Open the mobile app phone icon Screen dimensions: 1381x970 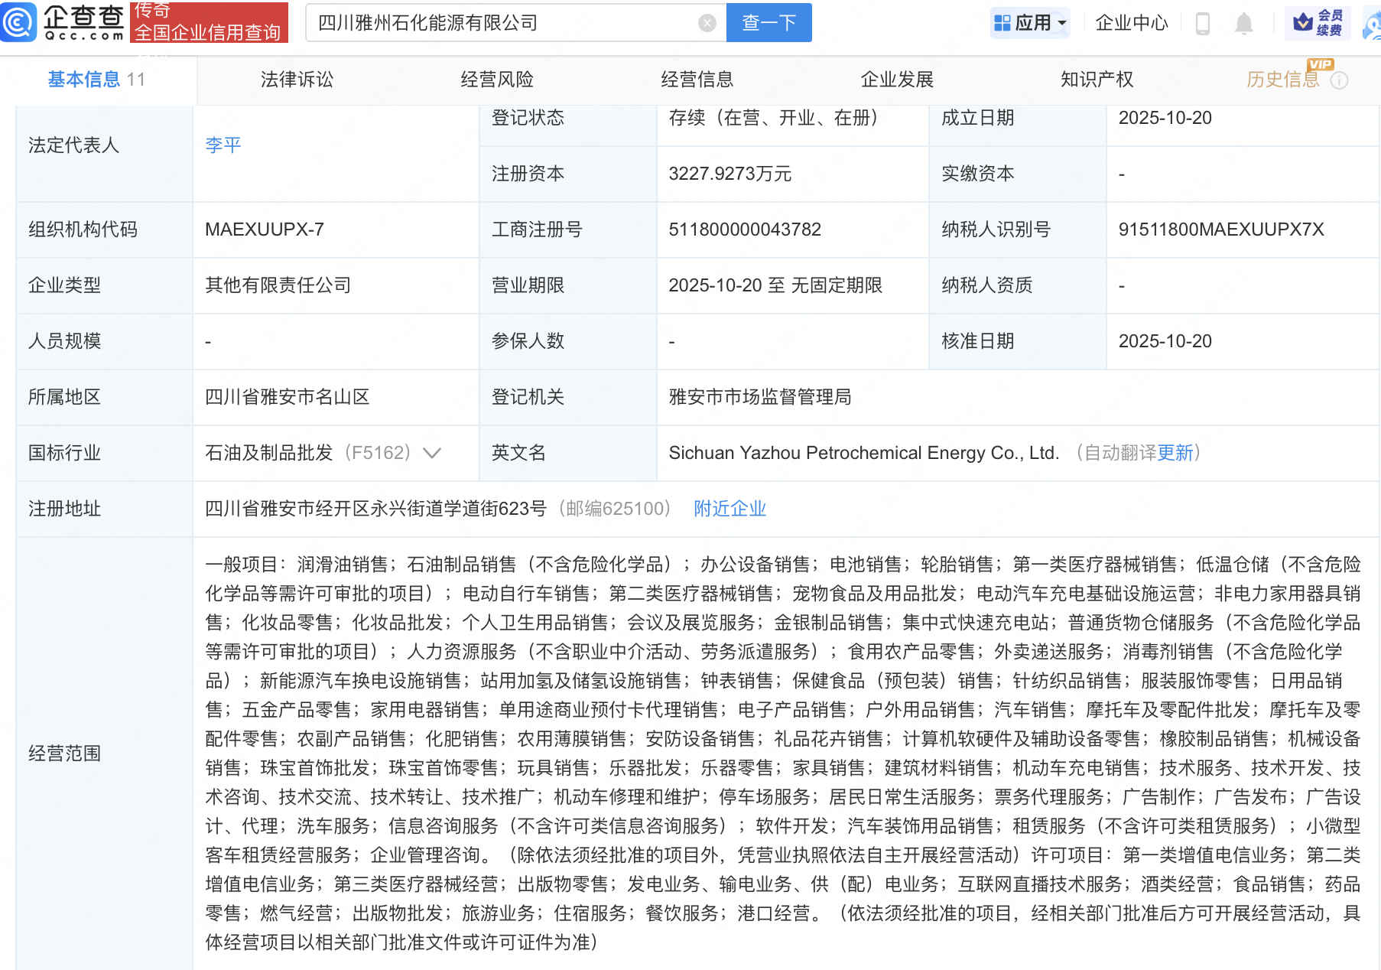(1202, 24)
